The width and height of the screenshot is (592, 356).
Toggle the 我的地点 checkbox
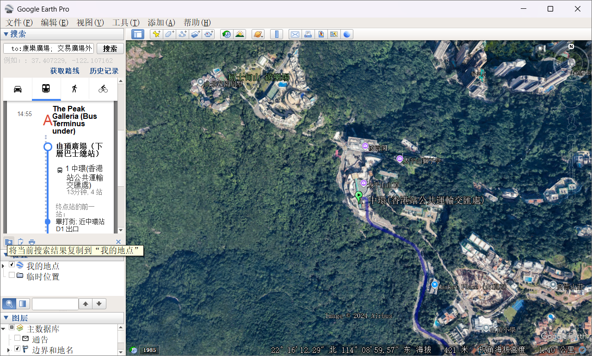click(x=12, y=265)
